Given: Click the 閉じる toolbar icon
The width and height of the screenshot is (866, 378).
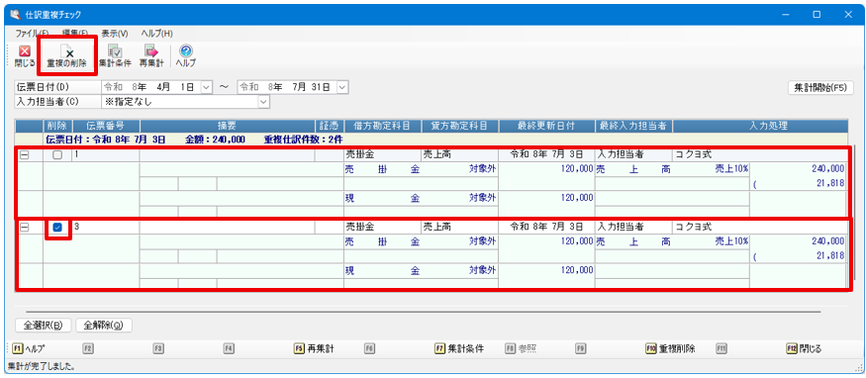Looking at the screenshot, I should click(25, 56).
